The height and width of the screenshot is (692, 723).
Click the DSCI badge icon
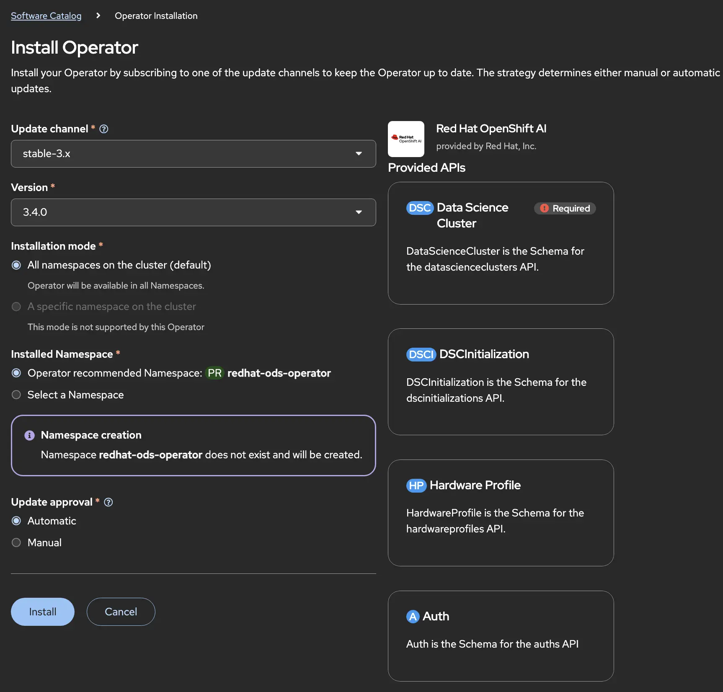(x=421, y=354)
